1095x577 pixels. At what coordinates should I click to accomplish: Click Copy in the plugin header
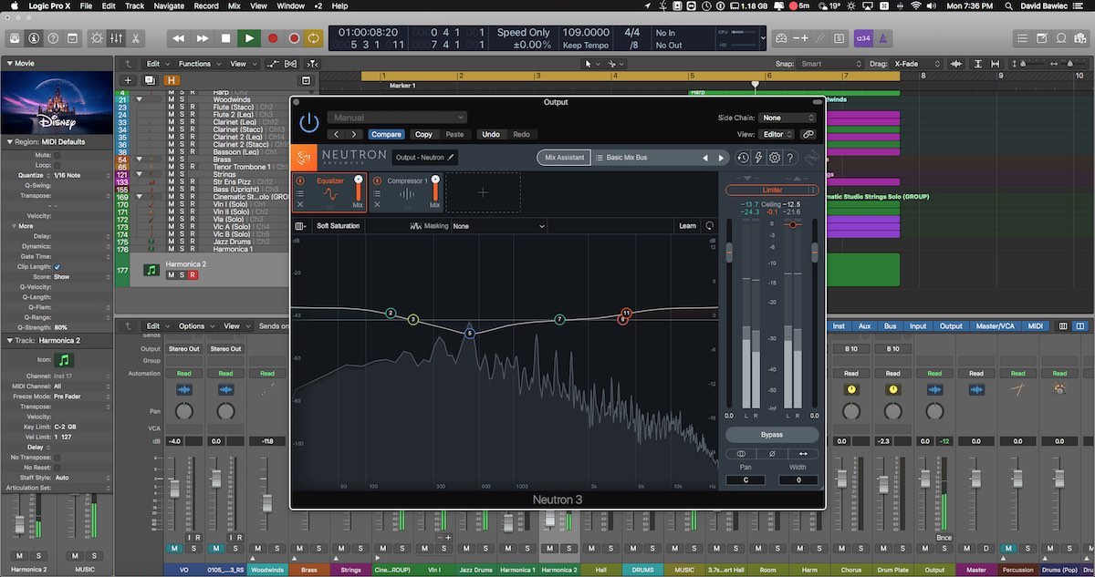423,134
